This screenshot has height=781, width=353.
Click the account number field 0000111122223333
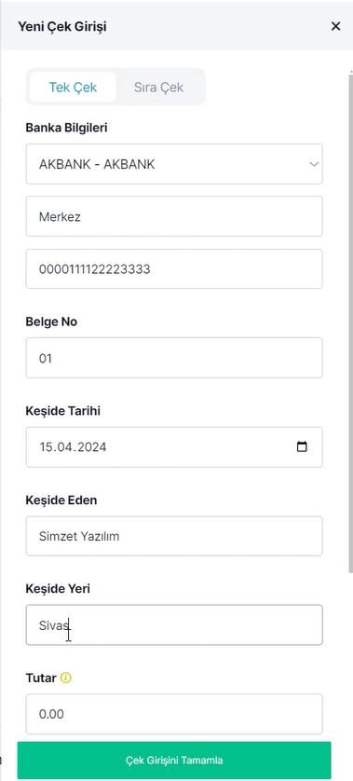174,269
